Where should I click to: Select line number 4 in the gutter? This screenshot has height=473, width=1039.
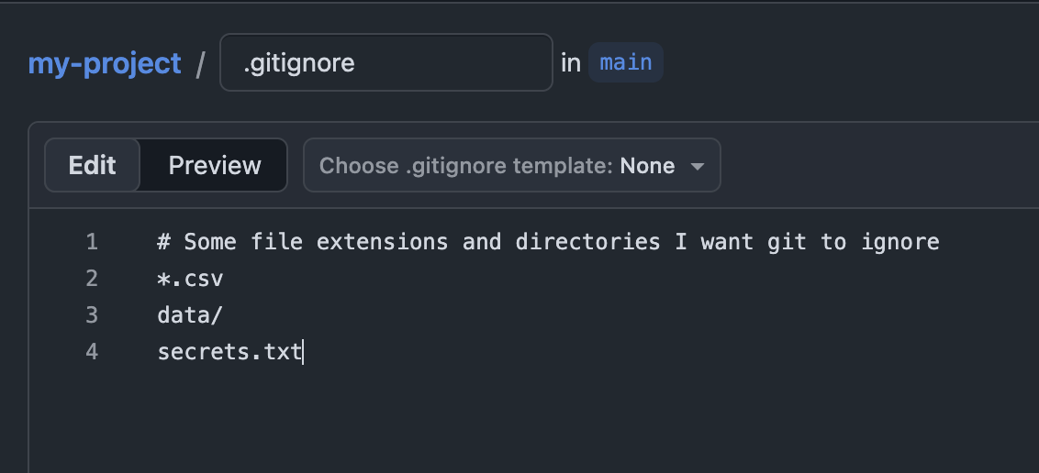92,352
